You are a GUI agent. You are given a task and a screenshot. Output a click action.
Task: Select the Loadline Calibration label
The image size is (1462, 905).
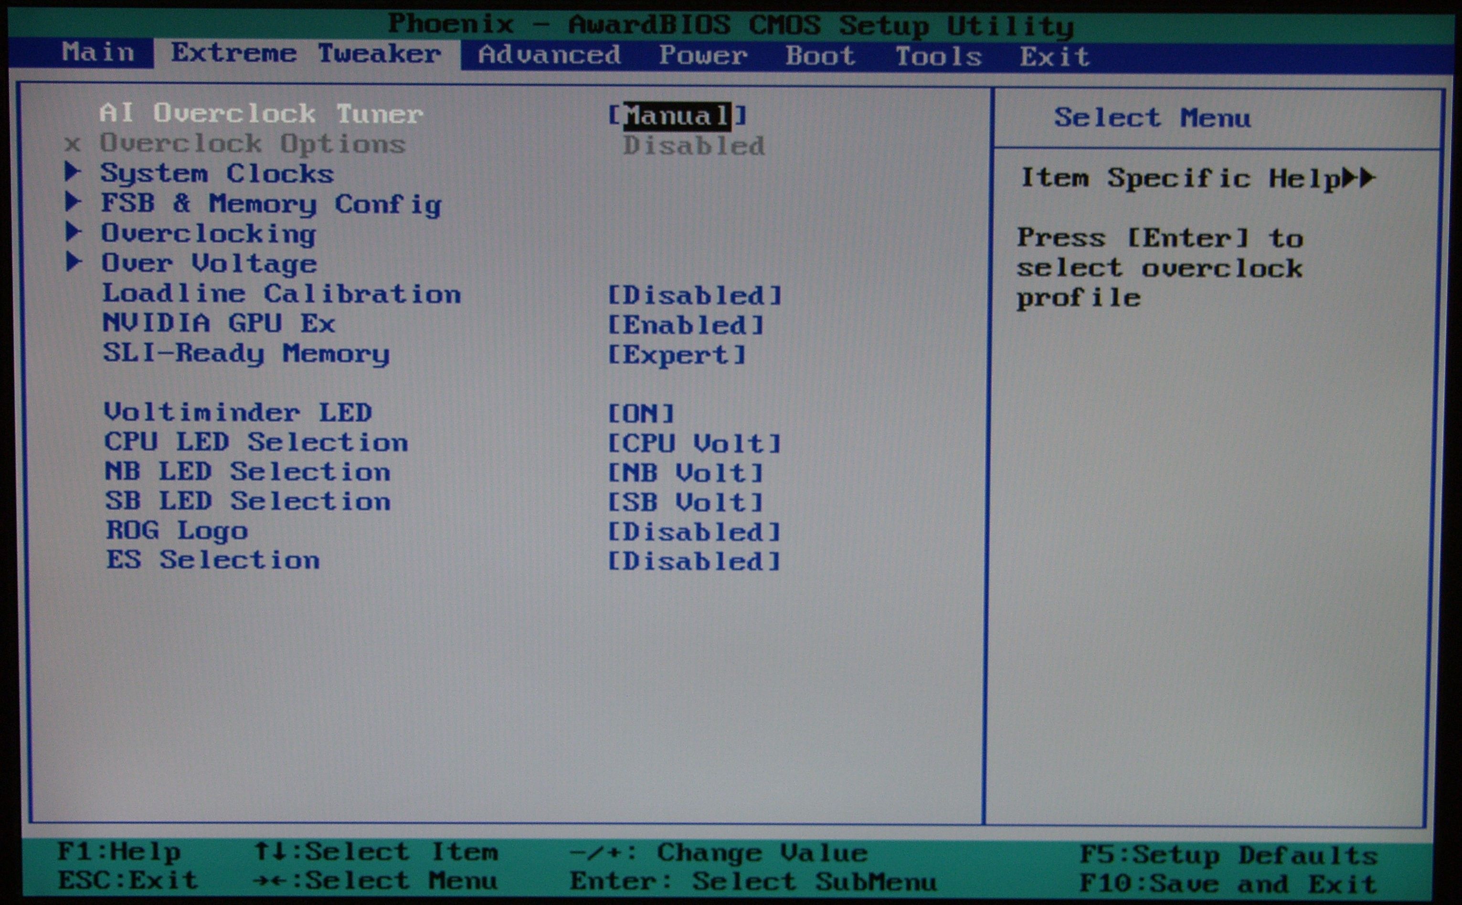coord(281,293)
